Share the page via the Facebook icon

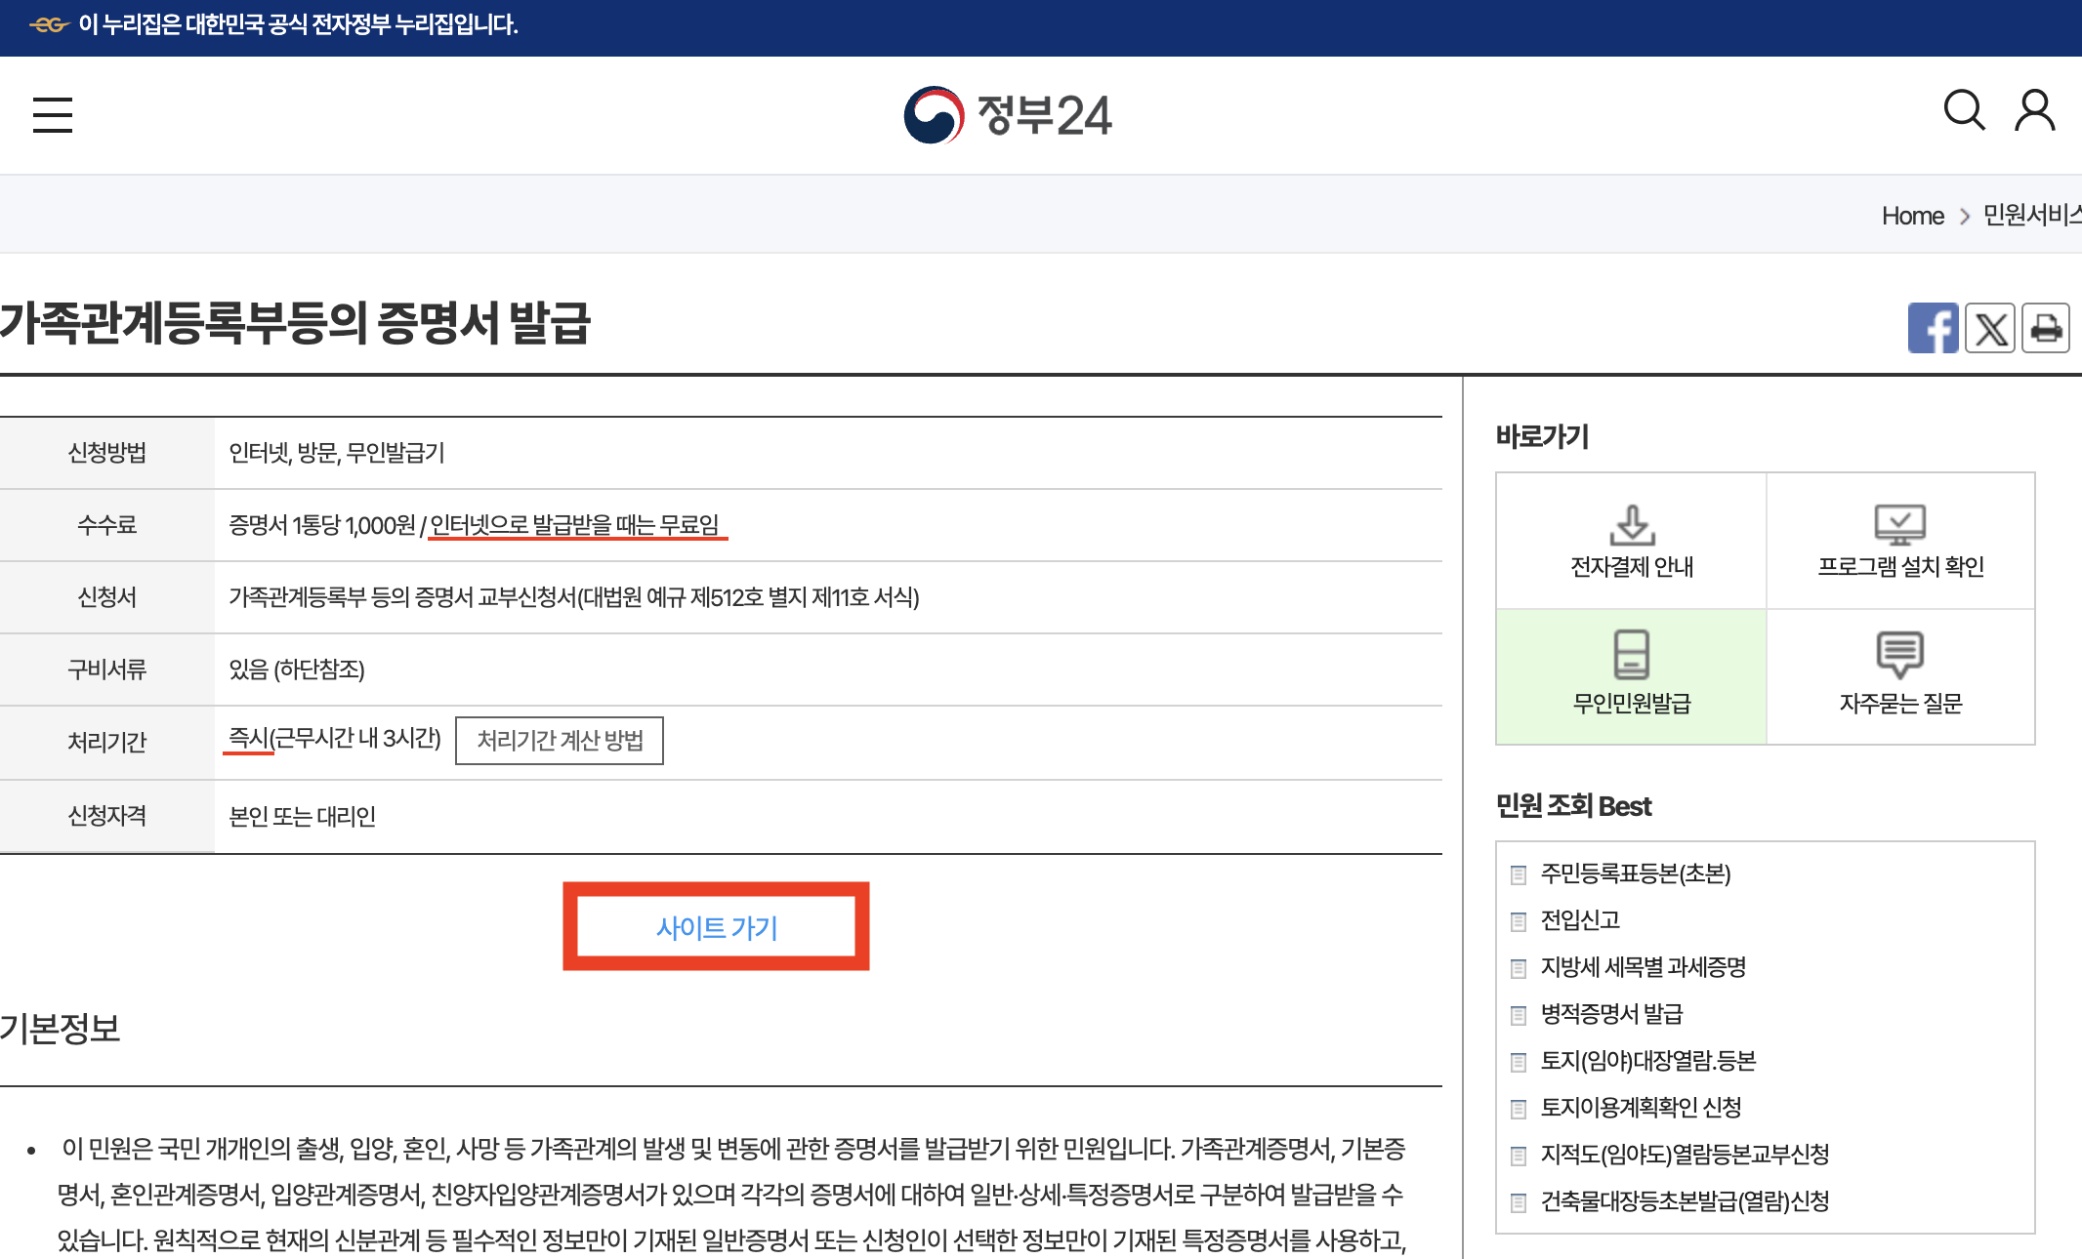[x=1935, y=329]
